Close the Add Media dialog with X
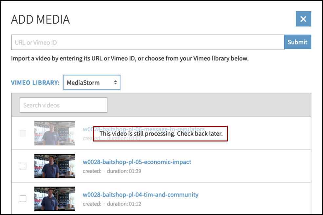Image resolution: width=323 pixels, height=215 pixels. pos(303,19)
